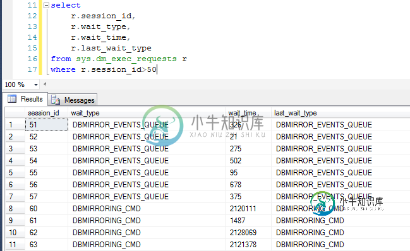The image size is (410, 251).
Task: Click last_wait_type cell for session 62
Action: (341, 233)
